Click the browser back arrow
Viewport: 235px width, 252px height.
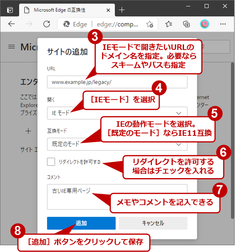click(x=12, y=24)
